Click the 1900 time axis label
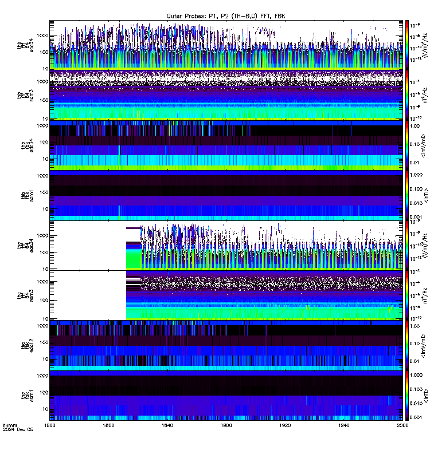 (x=226, y=425)
